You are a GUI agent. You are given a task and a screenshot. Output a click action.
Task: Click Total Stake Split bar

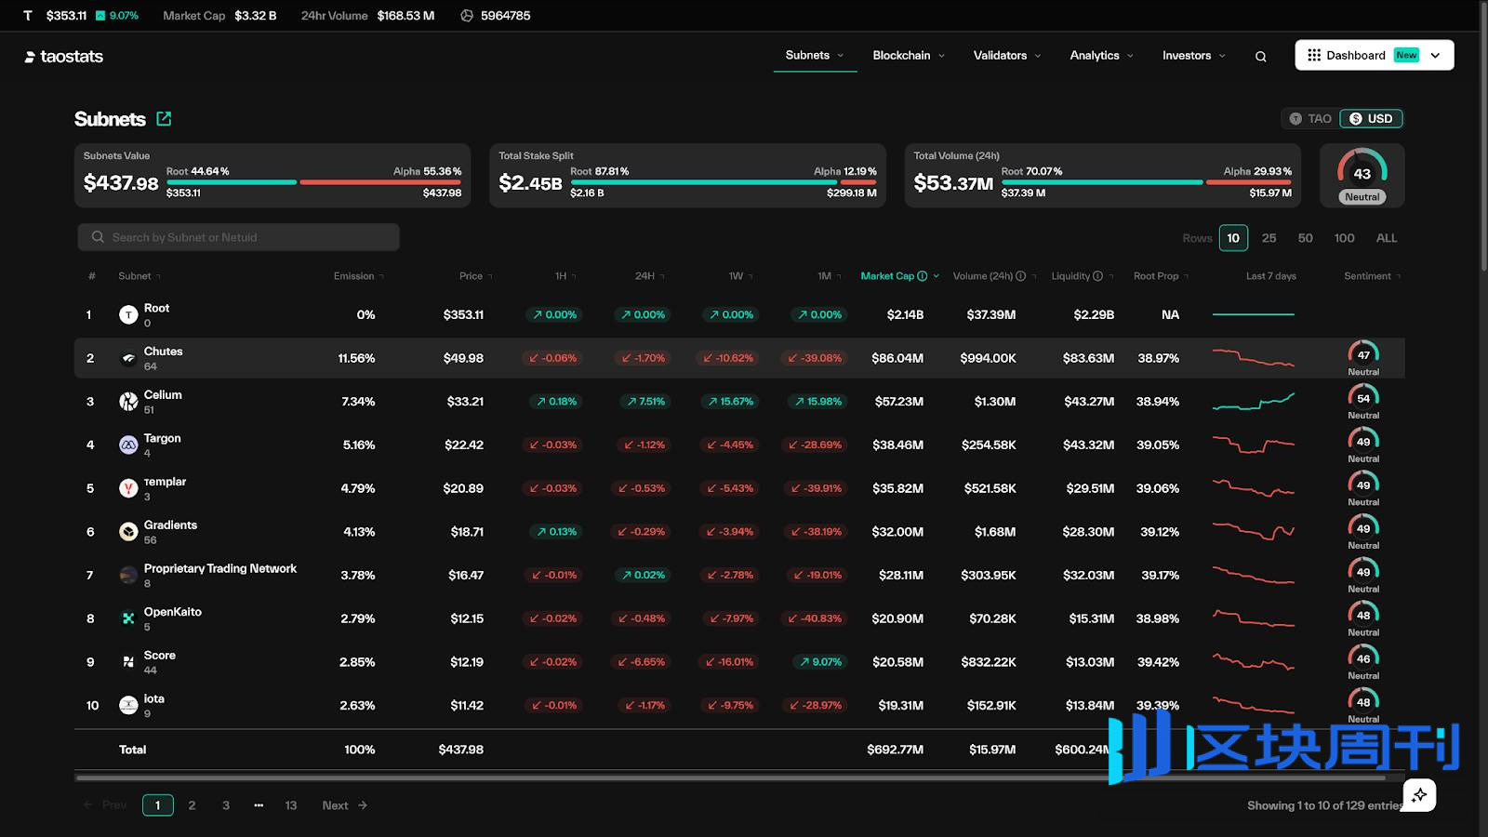(x=724, y=182)
